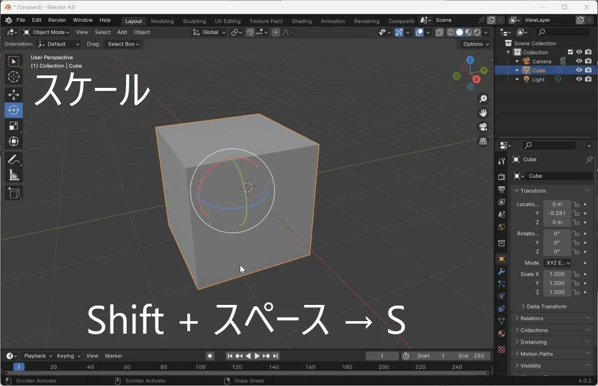This screenshot has height=386, width=598.
Task: Toggle Camera visibility eye icon
Action: coord(579,61)
